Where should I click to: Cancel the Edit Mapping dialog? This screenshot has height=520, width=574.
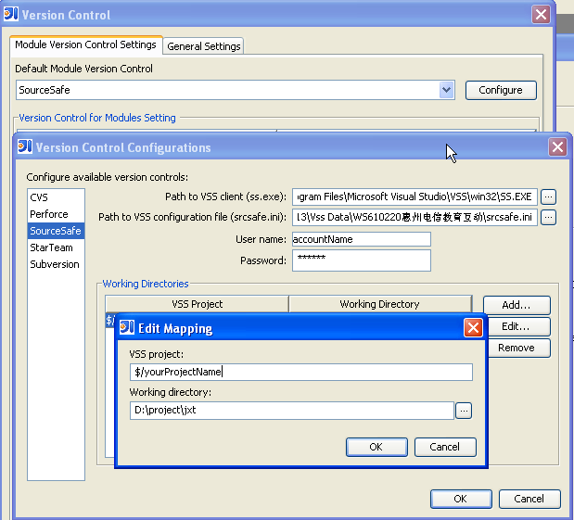click(445, 447)
